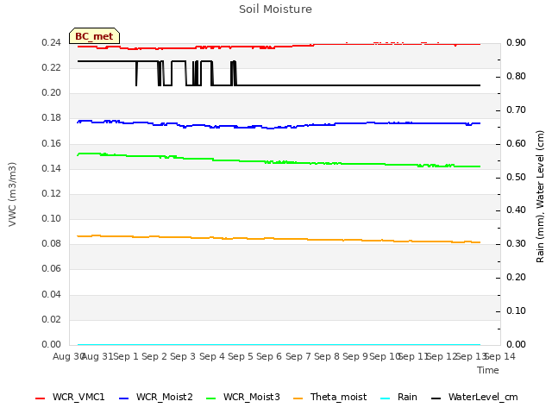Click the orange Theta_moist legend swatch
The height and width of the screenshot is (414, 552).
tap(298, 398)
